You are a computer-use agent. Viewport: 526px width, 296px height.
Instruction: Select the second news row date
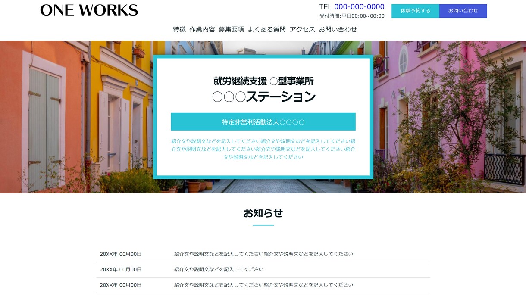pos(121,270)
